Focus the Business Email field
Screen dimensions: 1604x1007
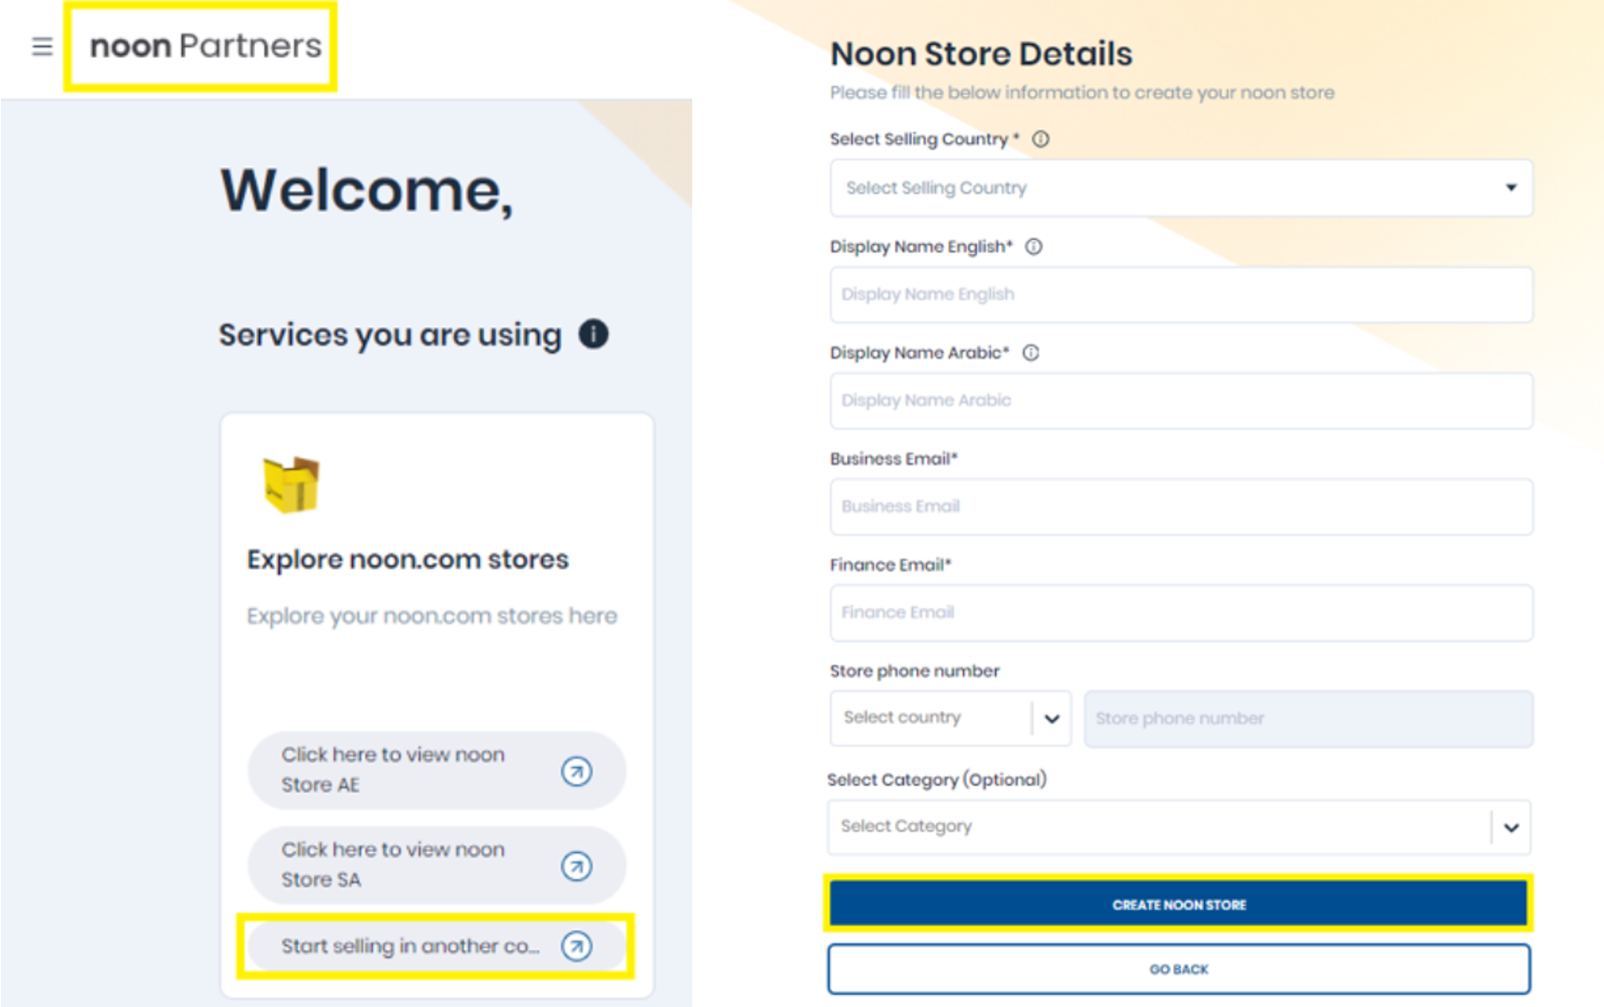[x=1181, y=507]
